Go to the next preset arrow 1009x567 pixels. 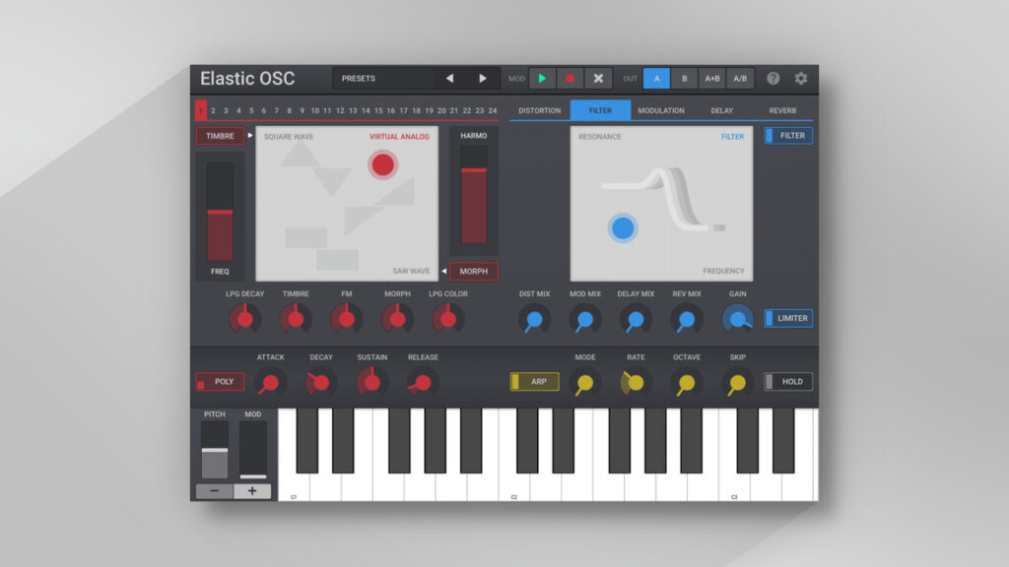[x=483, y=79]
